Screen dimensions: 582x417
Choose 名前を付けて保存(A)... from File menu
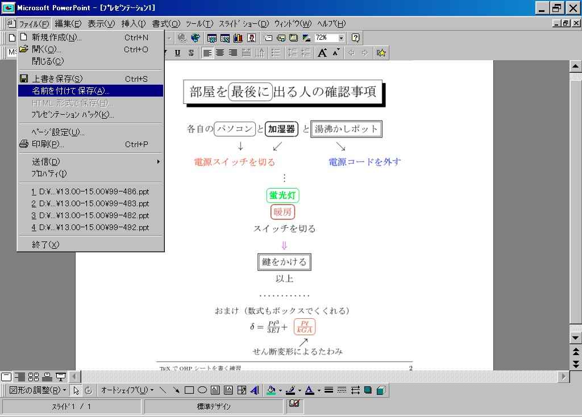pyautogui.click(x=90, y=91)
